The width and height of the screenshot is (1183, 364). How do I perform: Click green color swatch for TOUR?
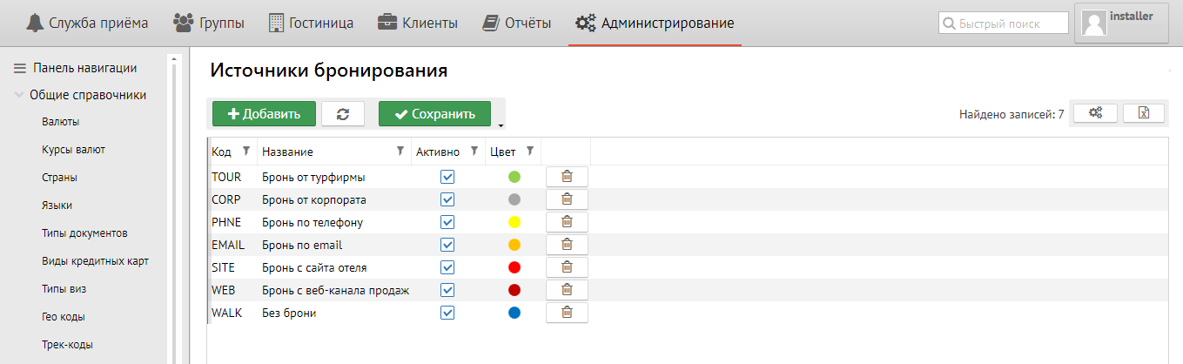coord(514,177)
